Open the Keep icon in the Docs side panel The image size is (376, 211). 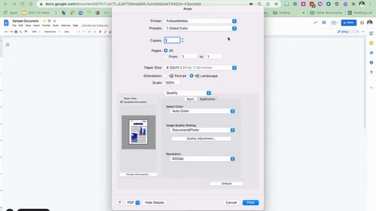tap(371, 43)
